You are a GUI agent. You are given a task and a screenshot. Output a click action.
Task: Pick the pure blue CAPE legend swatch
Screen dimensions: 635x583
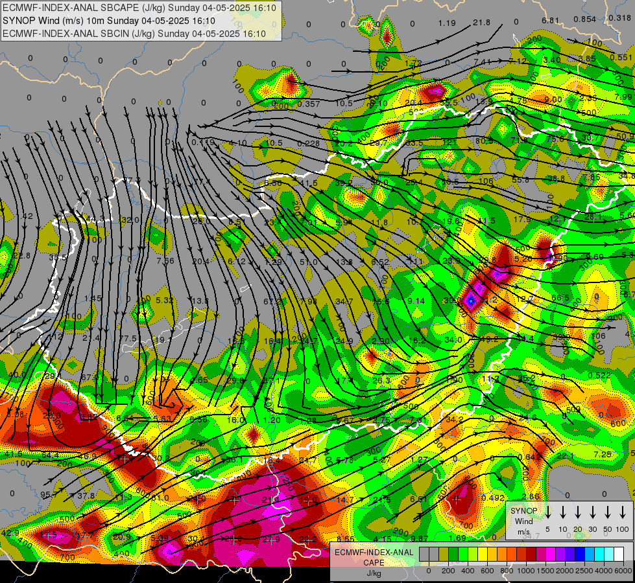coord(579,554)
